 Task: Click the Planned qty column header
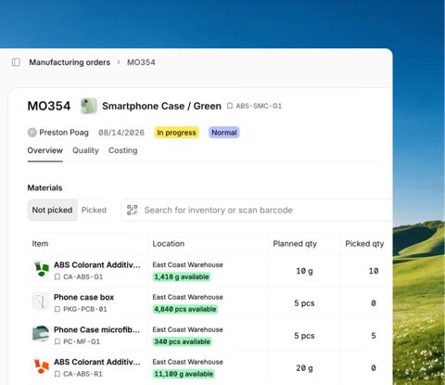[x=295, y=244]
